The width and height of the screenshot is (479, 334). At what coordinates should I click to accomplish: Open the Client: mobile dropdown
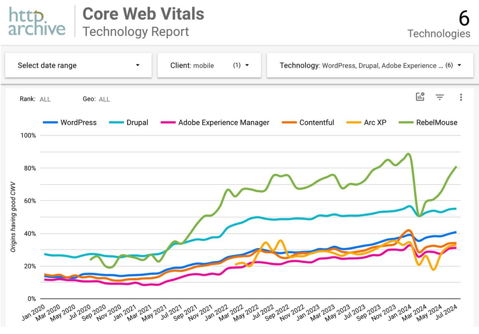coord(209,65)
